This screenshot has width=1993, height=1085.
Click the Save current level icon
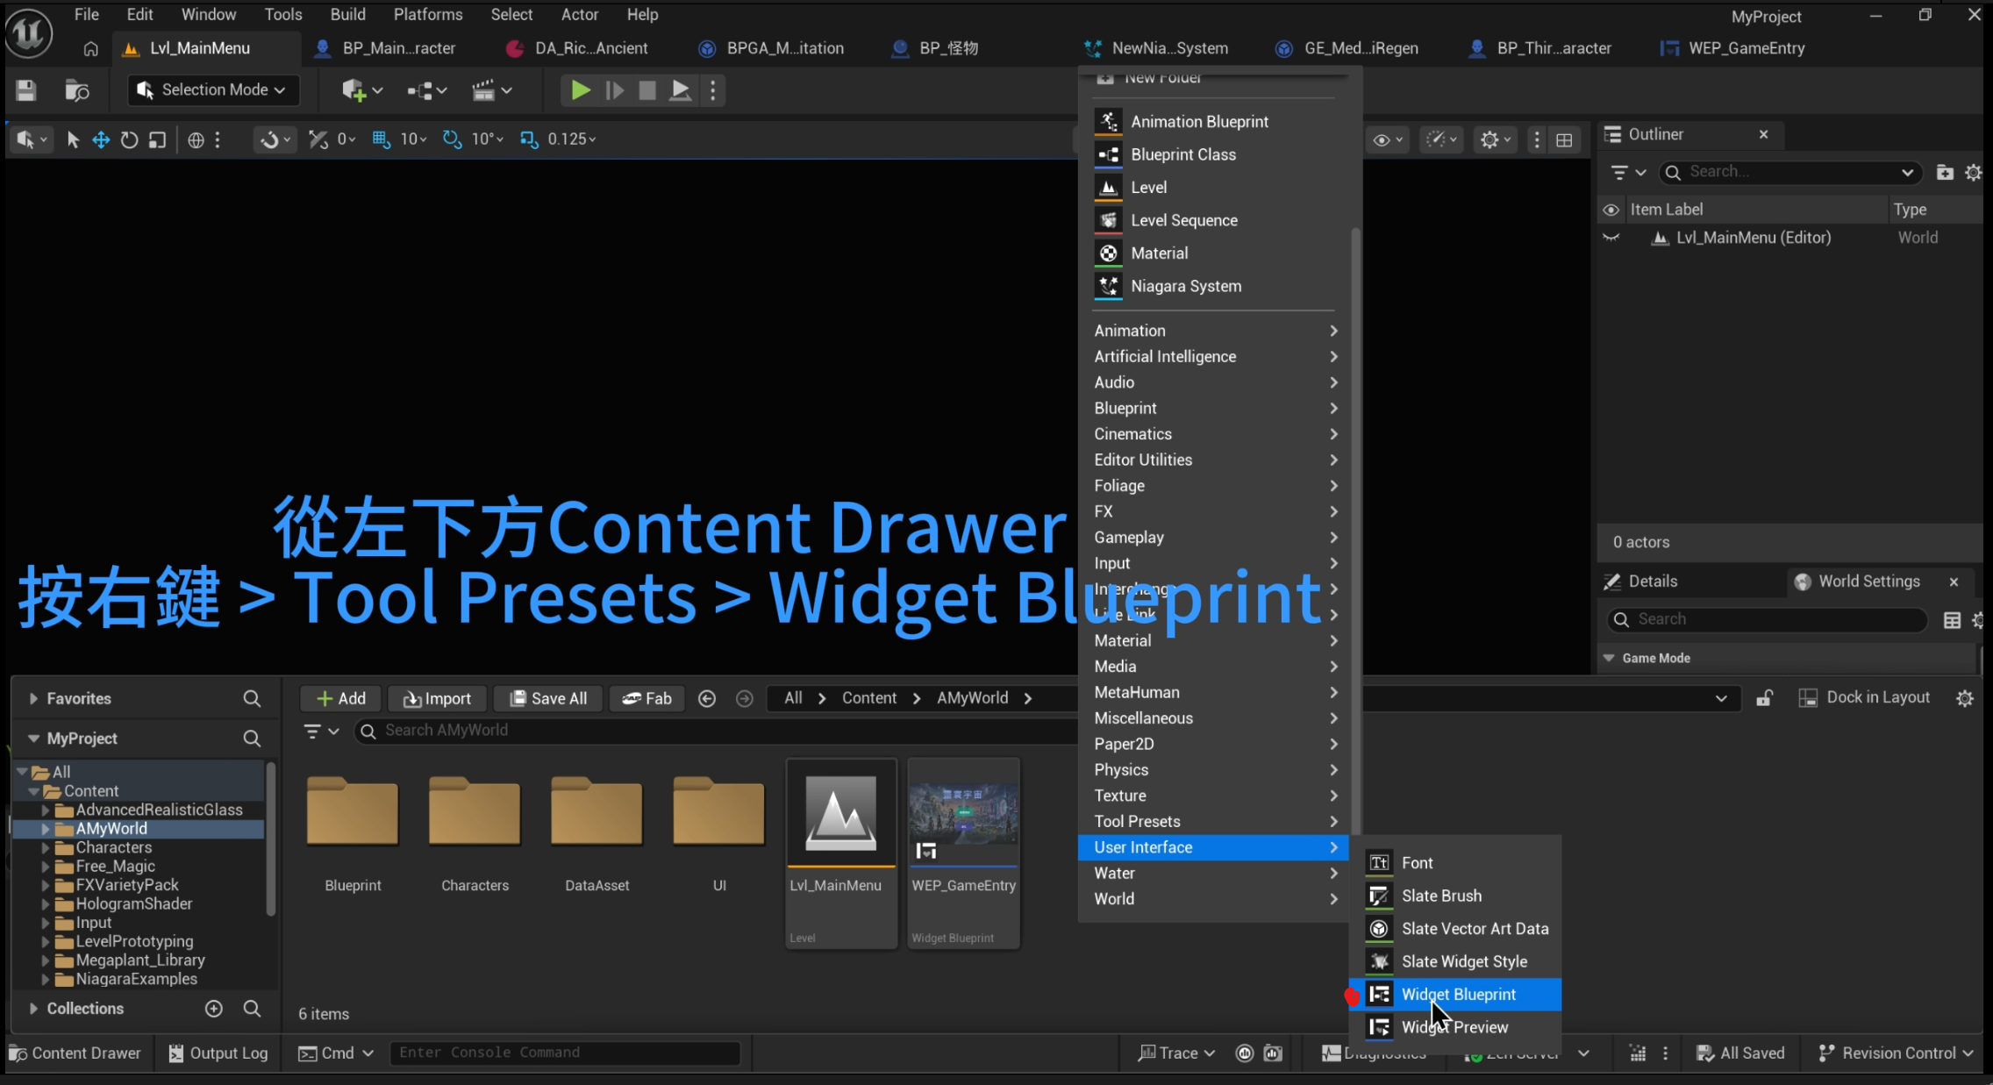[x=26, y=90]
